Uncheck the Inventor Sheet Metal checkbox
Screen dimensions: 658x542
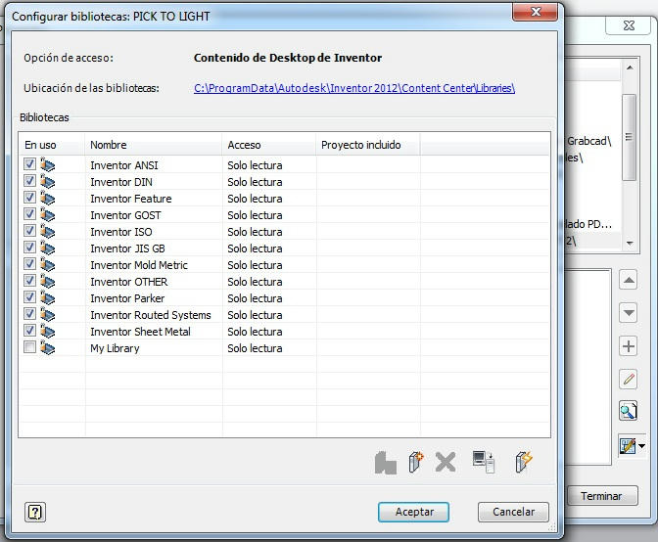29,331
